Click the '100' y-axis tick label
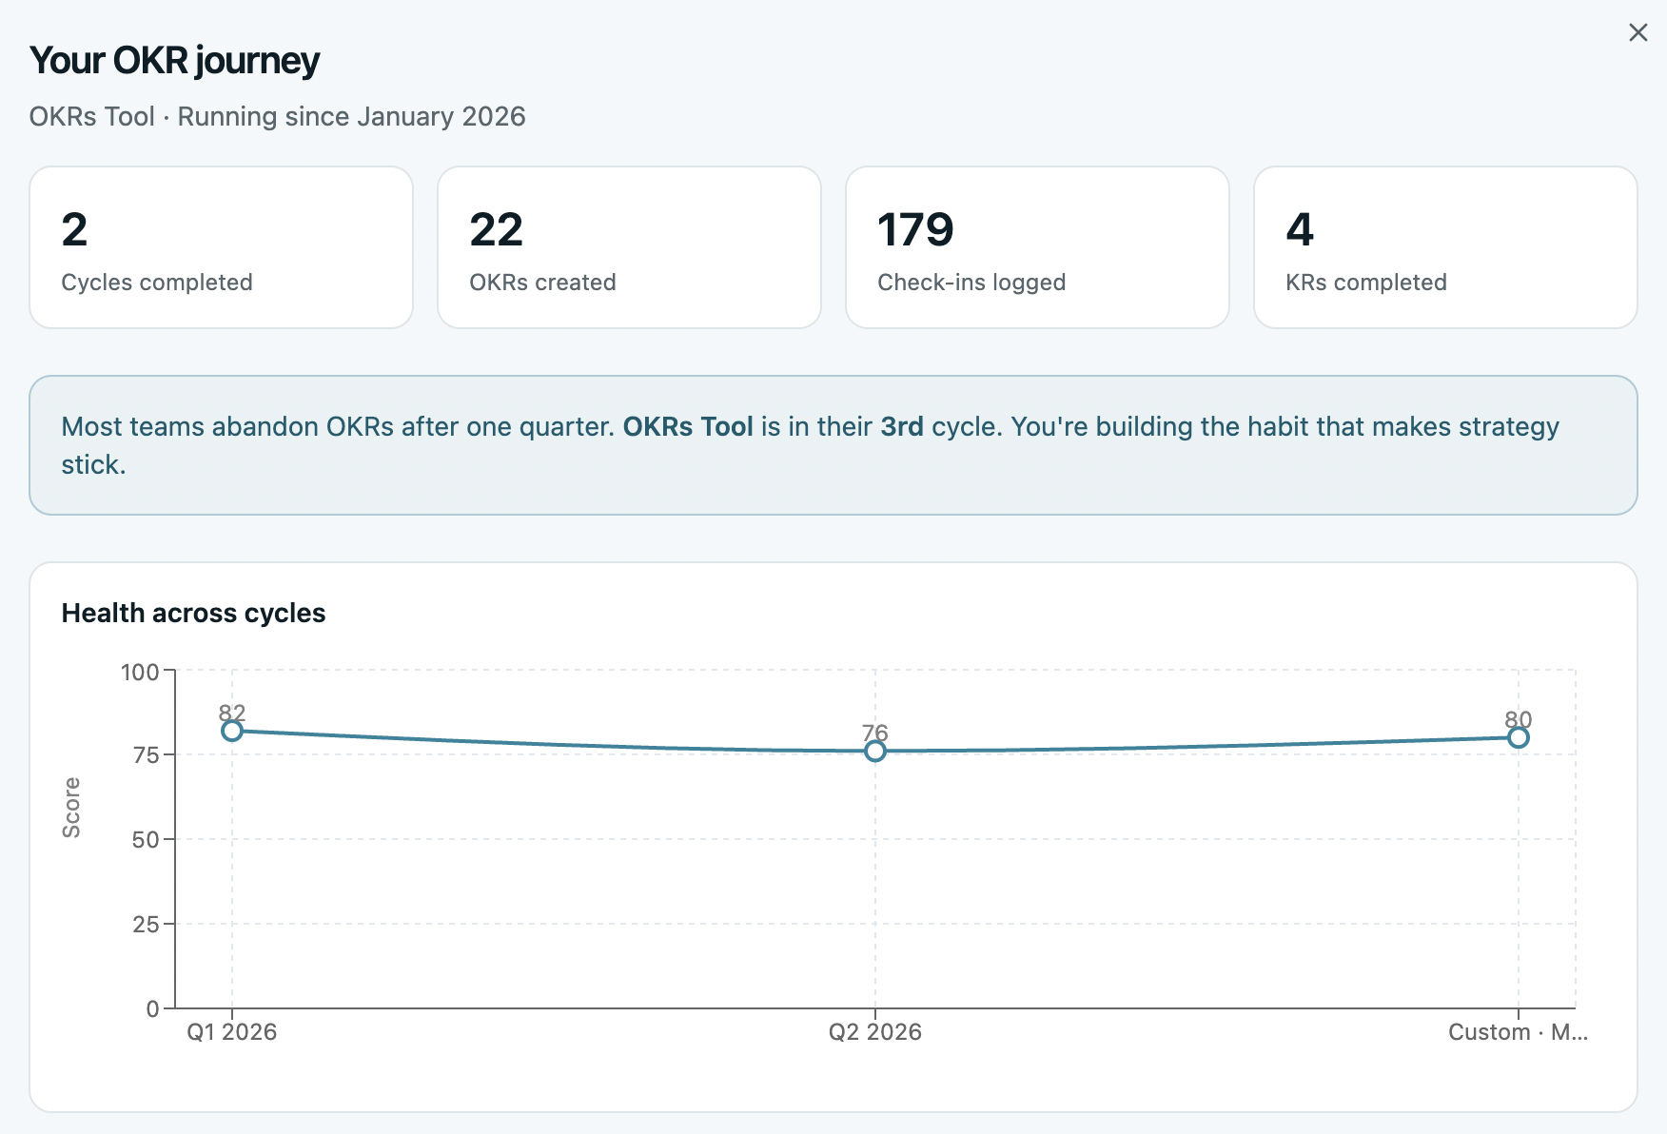This screenshot has height=1134, width=1667. coord(140,672)
